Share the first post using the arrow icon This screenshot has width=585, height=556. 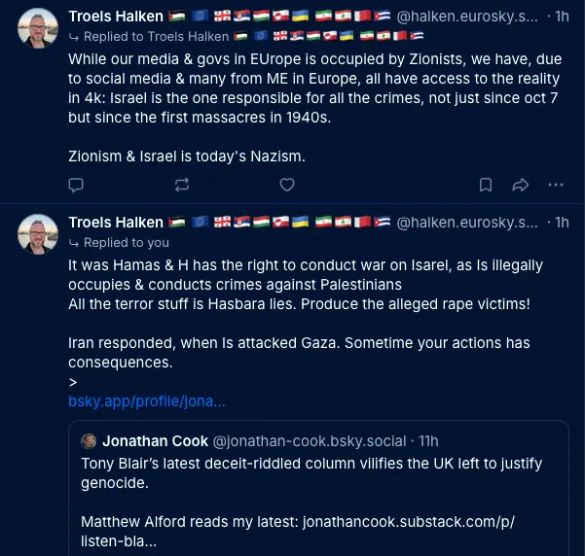520,184
